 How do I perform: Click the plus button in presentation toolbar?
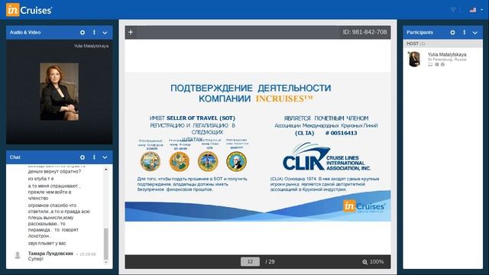pyautogui.click(x=131, y=32)
